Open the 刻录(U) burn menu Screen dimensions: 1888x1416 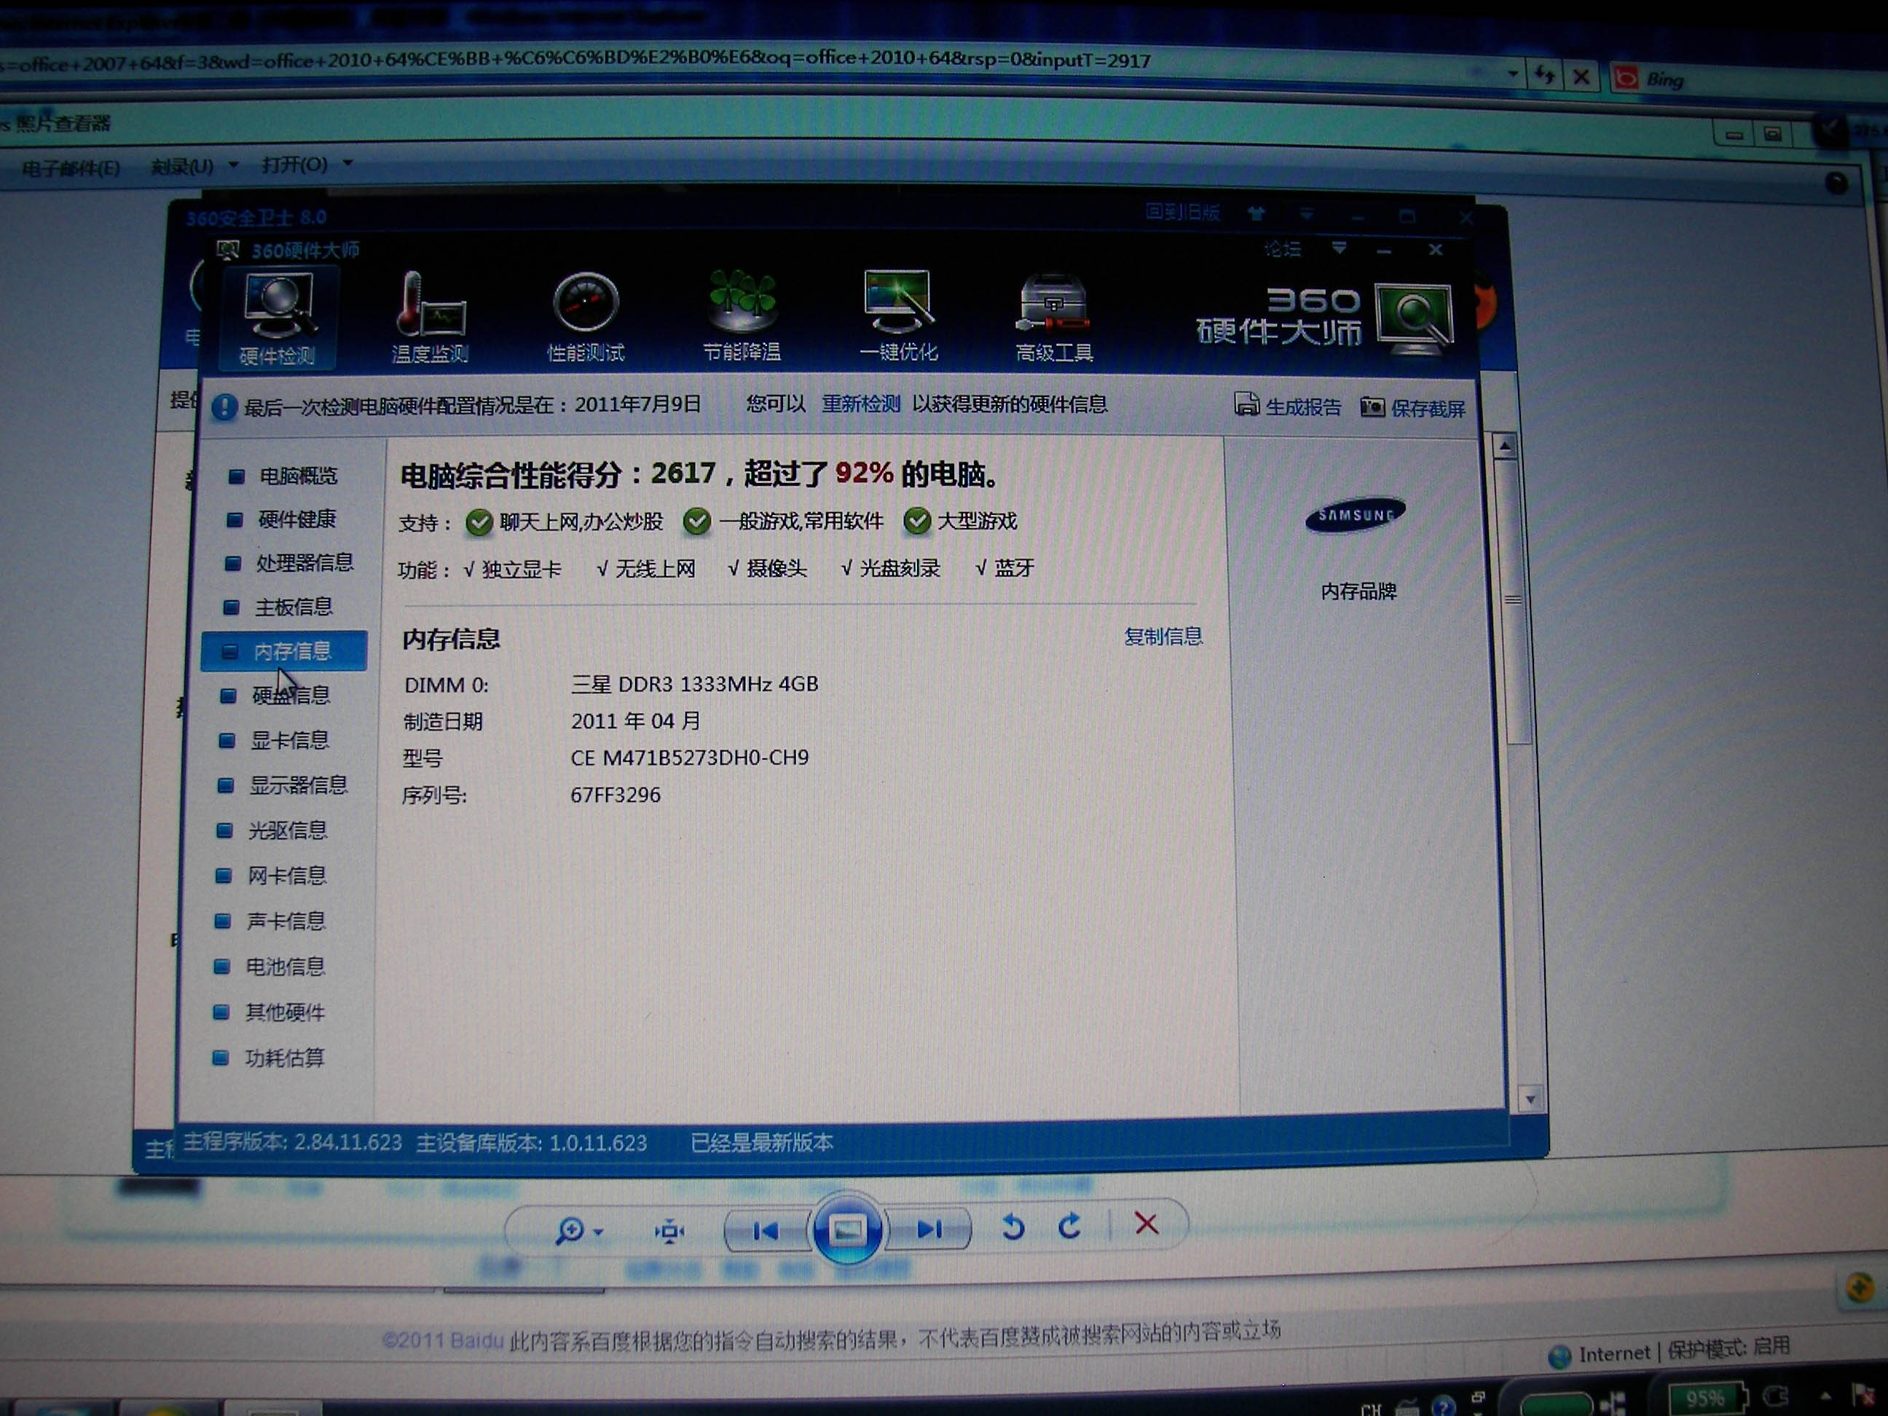pyautogui.click(x=182, y=165)
